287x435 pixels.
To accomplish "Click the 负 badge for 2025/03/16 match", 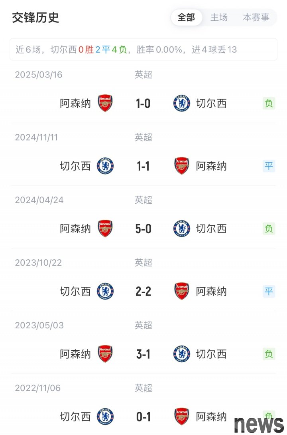I will 269,103.
